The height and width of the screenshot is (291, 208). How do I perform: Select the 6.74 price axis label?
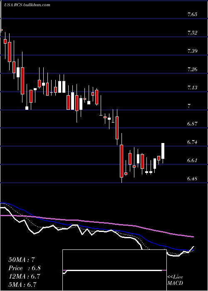(192, 142)
